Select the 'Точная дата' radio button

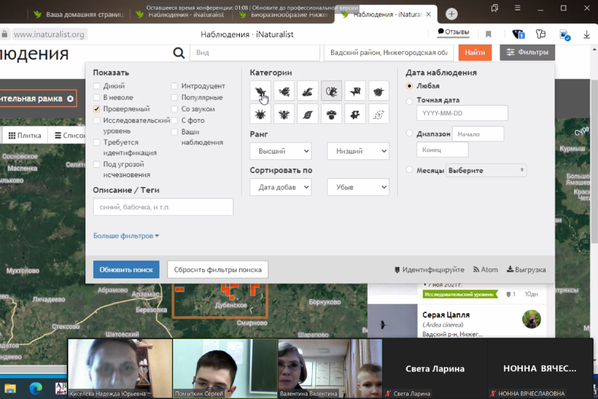410,101
